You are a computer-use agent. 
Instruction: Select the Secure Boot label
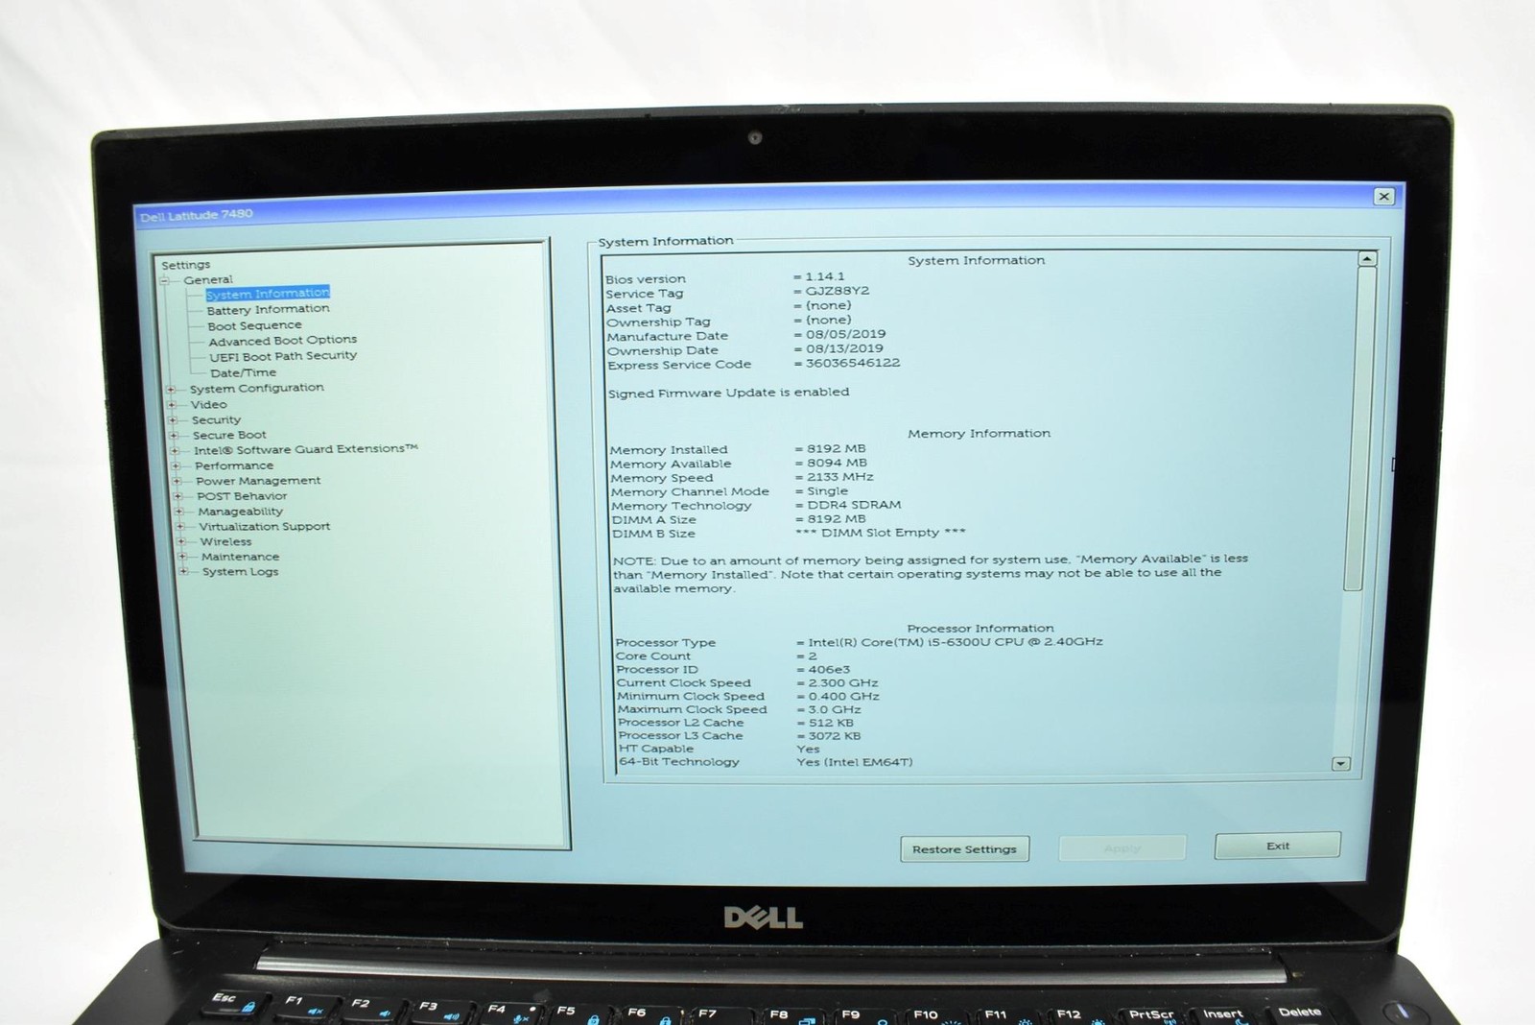pos(229,435)
